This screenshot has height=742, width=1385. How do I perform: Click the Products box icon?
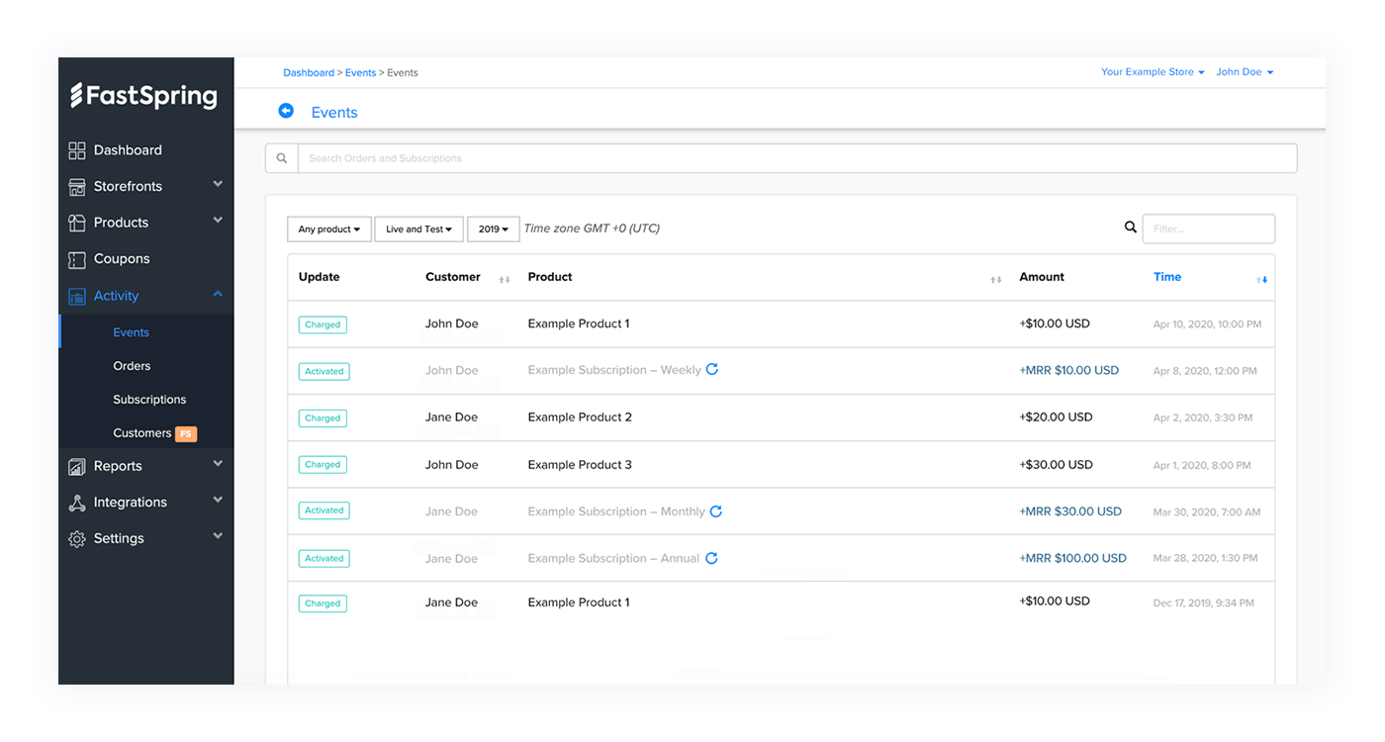tap(77, 223)
